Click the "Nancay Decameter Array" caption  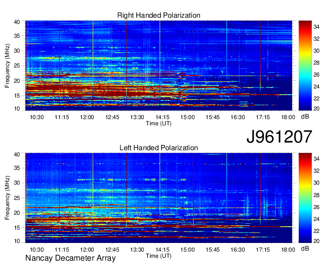coord(70,258)
